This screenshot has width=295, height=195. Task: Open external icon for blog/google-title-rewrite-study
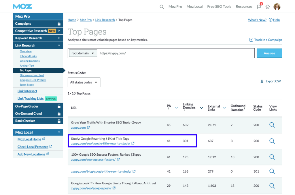[x=134, y=171]
